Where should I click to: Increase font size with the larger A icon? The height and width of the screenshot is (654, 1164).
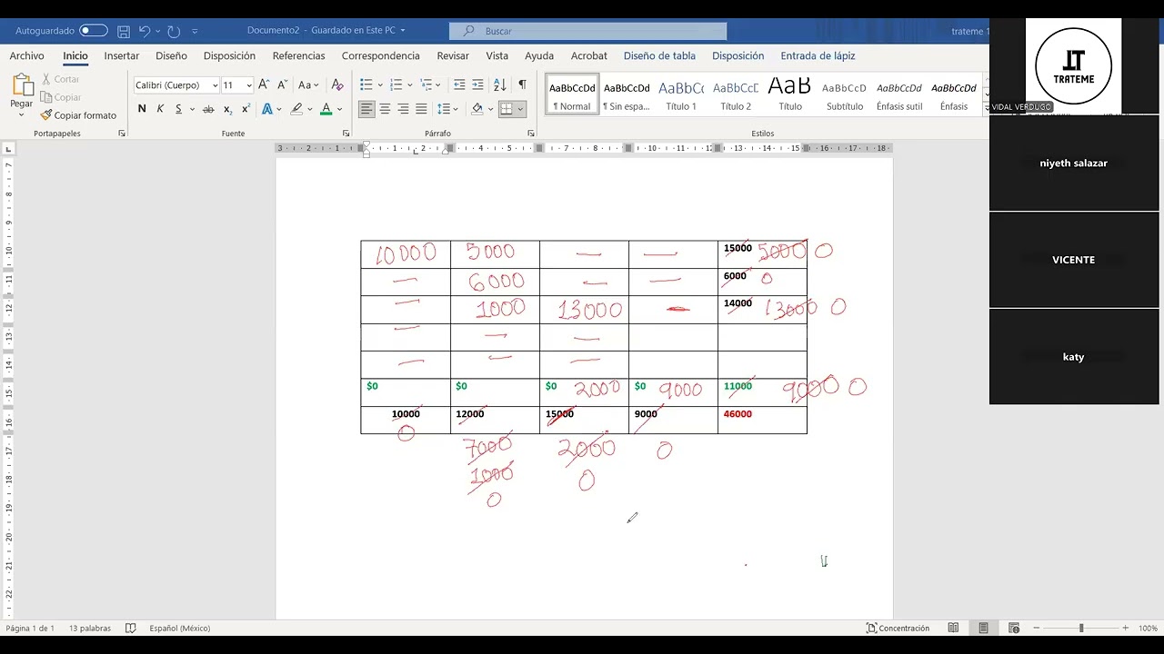pos(264,84)
